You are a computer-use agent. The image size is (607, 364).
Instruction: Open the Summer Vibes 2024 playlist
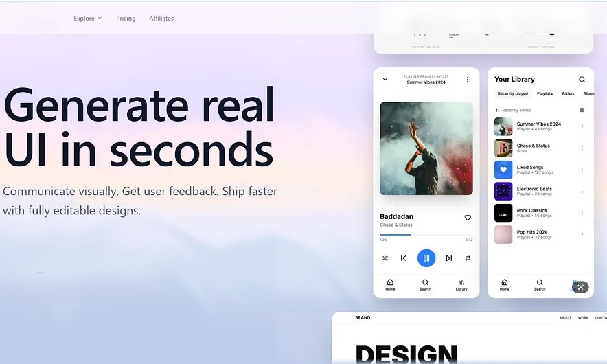[539, 126]
